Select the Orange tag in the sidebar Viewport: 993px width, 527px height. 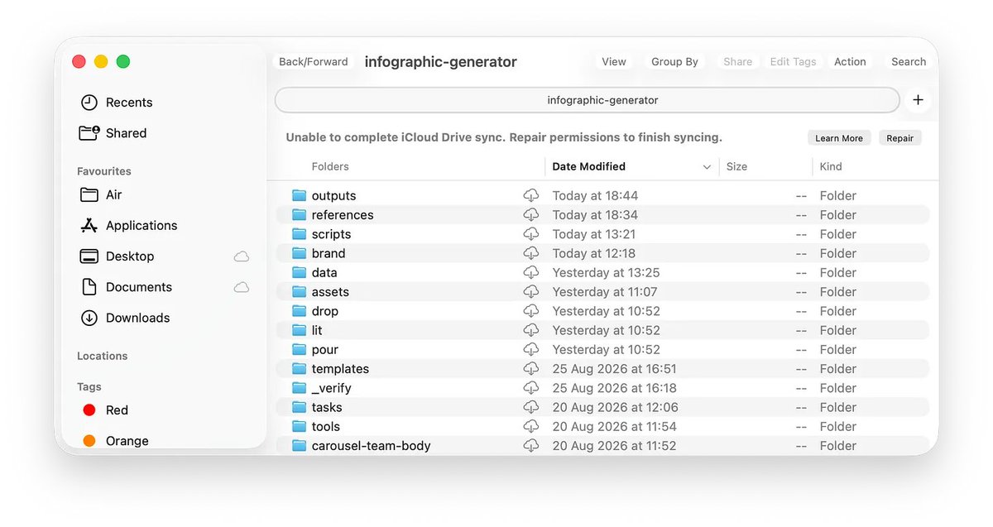pos(116,441)
